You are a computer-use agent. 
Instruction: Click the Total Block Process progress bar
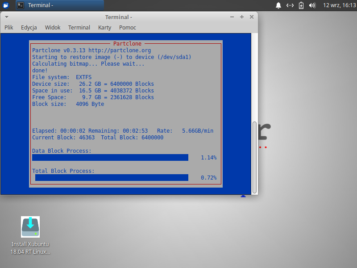tap(112, 177)
